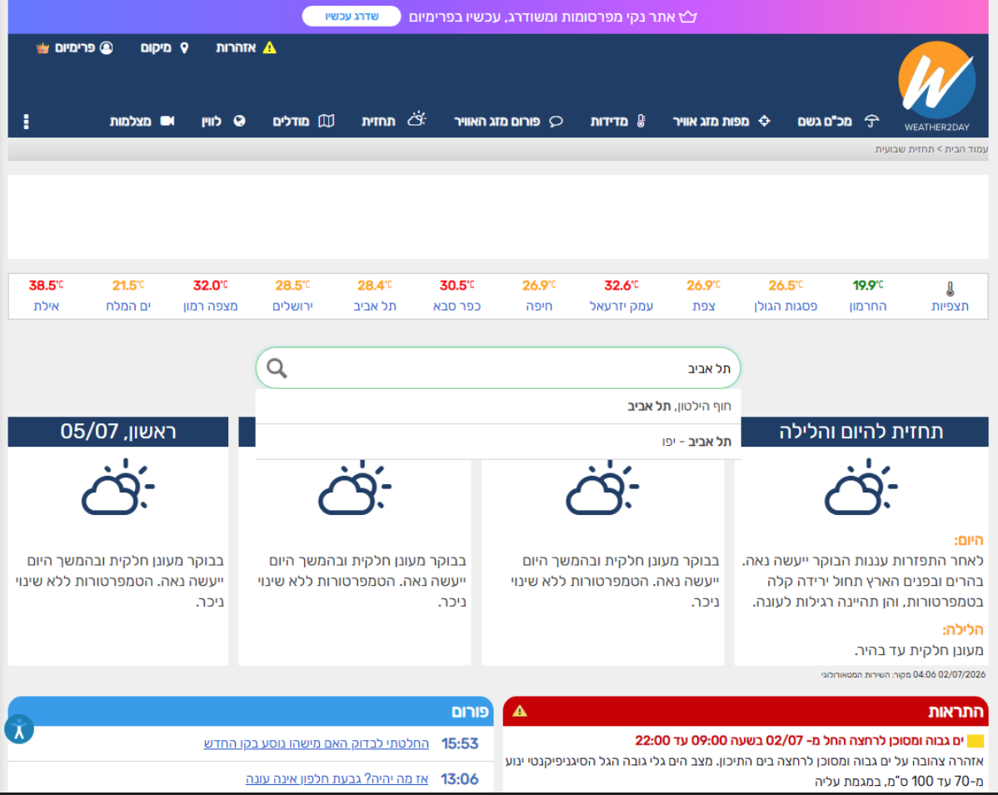Select כפר סבא 30.5° observation
The width and height of the screenshot is (998, 795).
coord(457,296)
